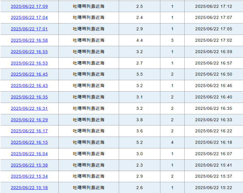Click the announcement time 2025/06/22 17:12
Image resolution: width=243 pixels, height=193 pixels.
point(213,6)
